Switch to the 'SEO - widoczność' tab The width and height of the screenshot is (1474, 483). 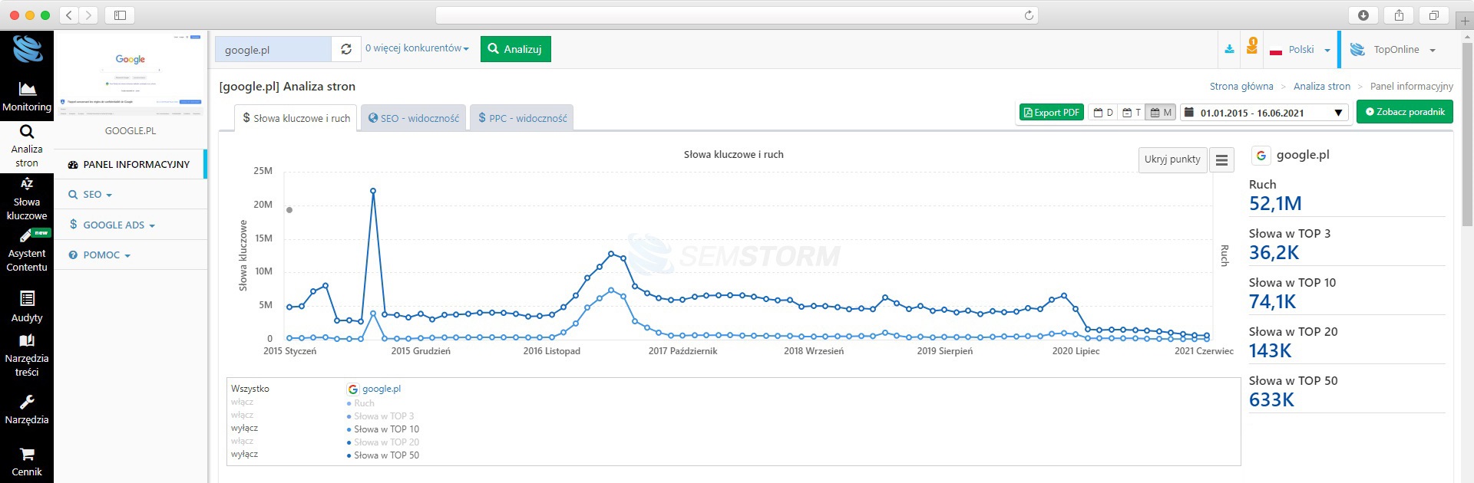[x=413, y=118]
